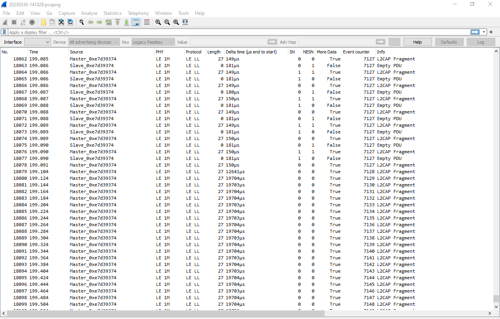
Task: Click horizontal scrollbar thumb
Action: (166, 313)
